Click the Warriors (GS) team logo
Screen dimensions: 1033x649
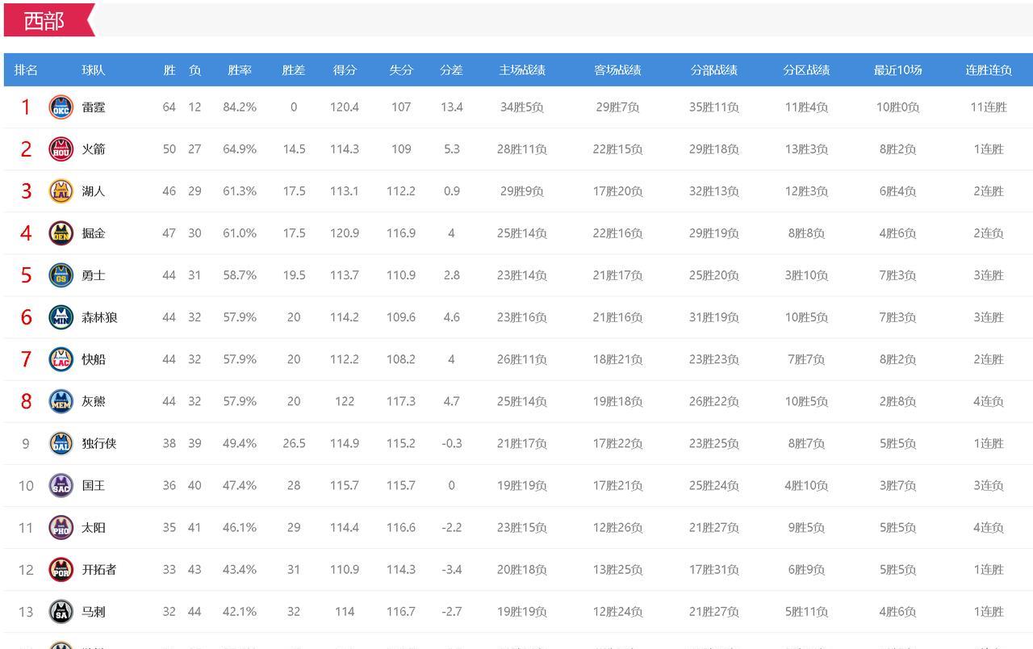[x=61, y=275]
